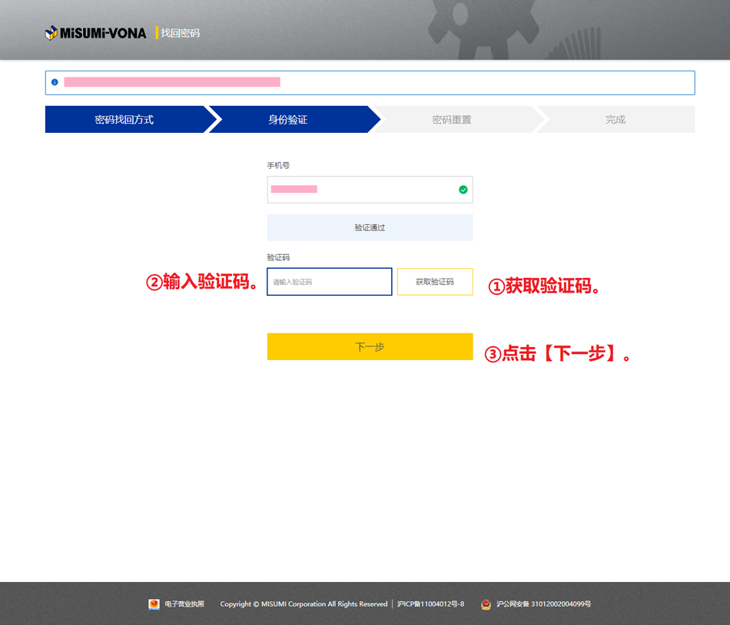Click the 请输入验证码 input field

329,282
